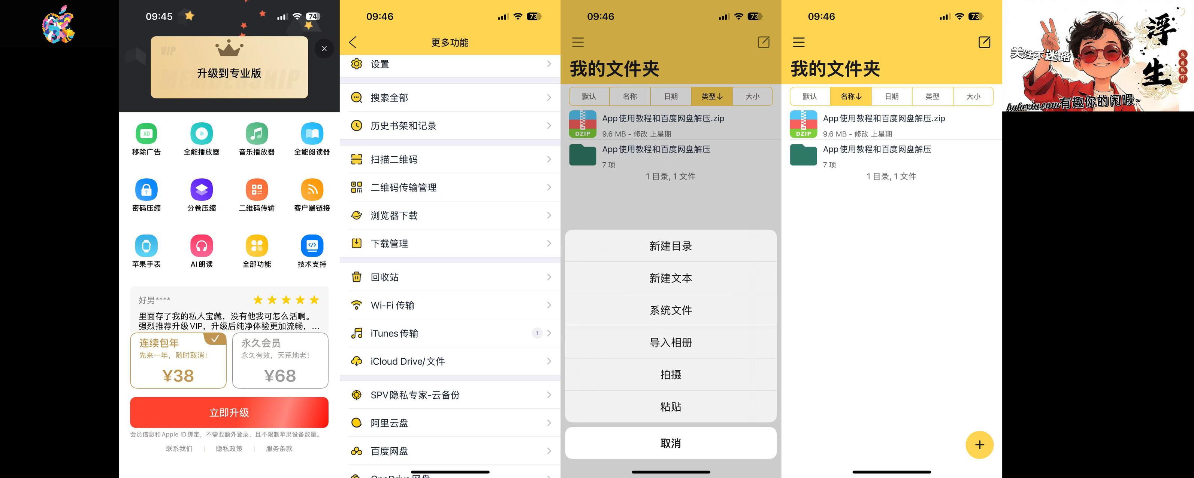Select the 连续包年 ¥38 plan
Screen dimensions: 1194x478
click(x=178, y=361)
